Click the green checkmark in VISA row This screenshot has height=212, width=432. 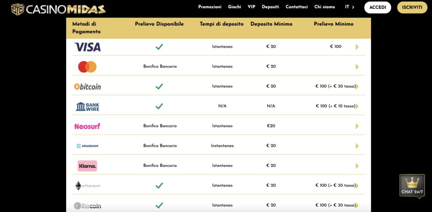159,47
